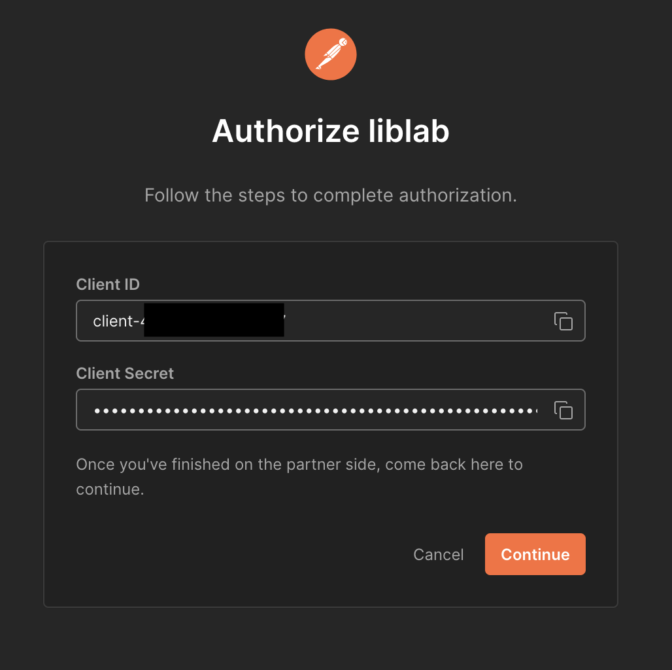Use the duplicate icon in the Client Secret row
Screen dimensions: 672x670
pos(563,410)
